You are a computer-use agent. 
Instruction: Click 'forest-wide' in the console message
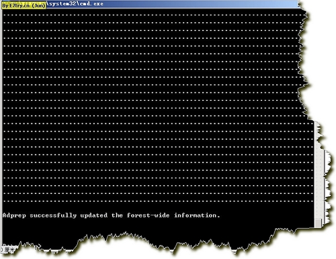148,215
